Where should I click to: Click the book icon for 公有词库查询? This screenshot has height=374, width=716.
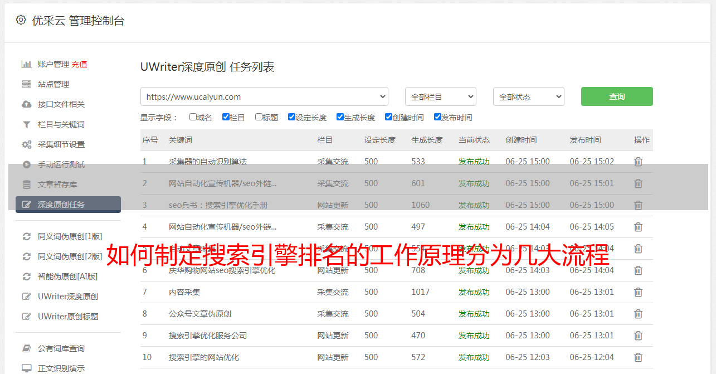click(x=26, y=348)
